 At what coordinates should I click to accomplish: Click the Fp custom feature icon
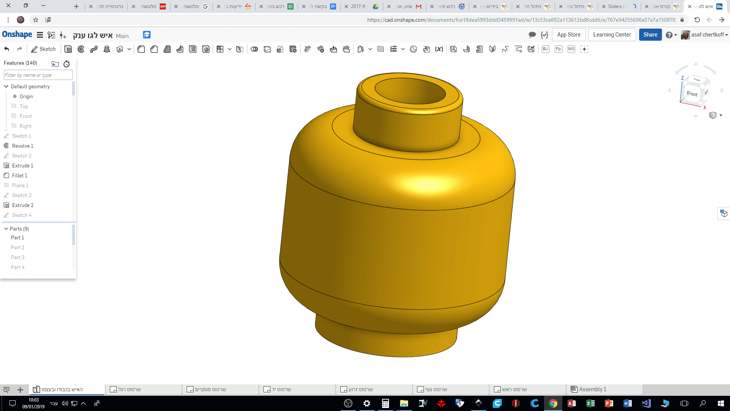(559, 49)
